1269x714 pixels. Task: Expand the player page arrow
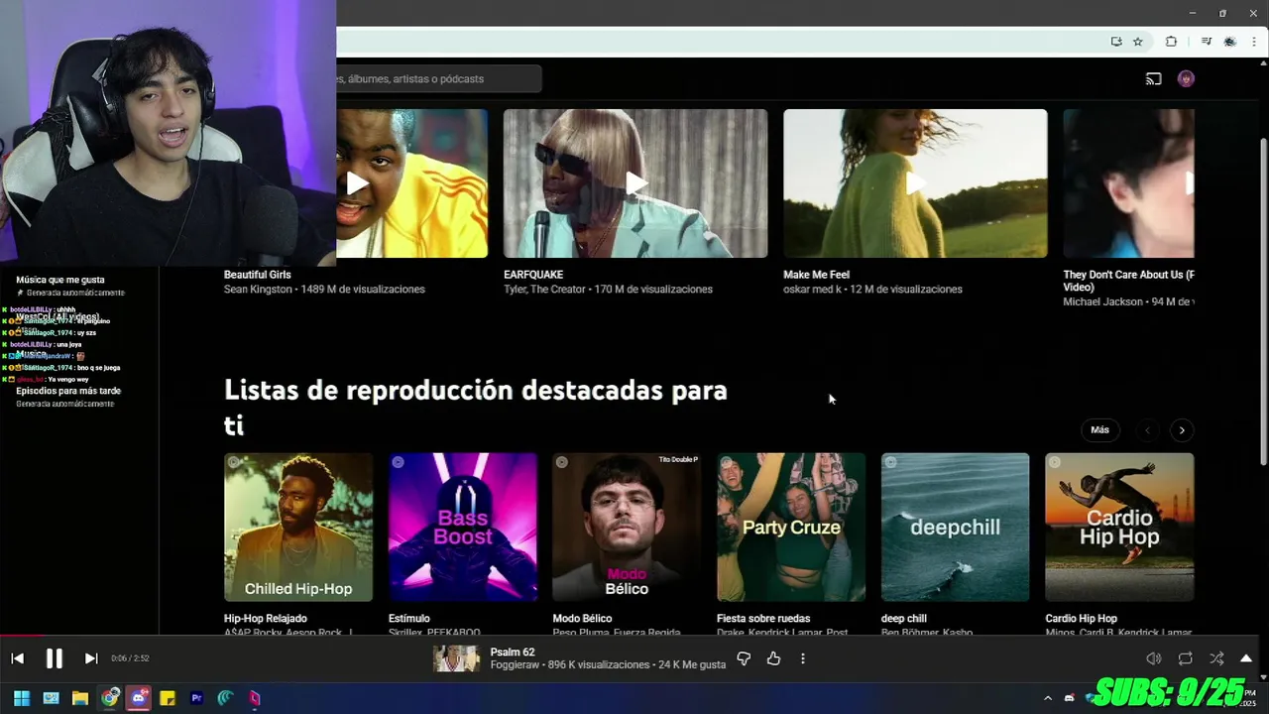click(1246, 658)
